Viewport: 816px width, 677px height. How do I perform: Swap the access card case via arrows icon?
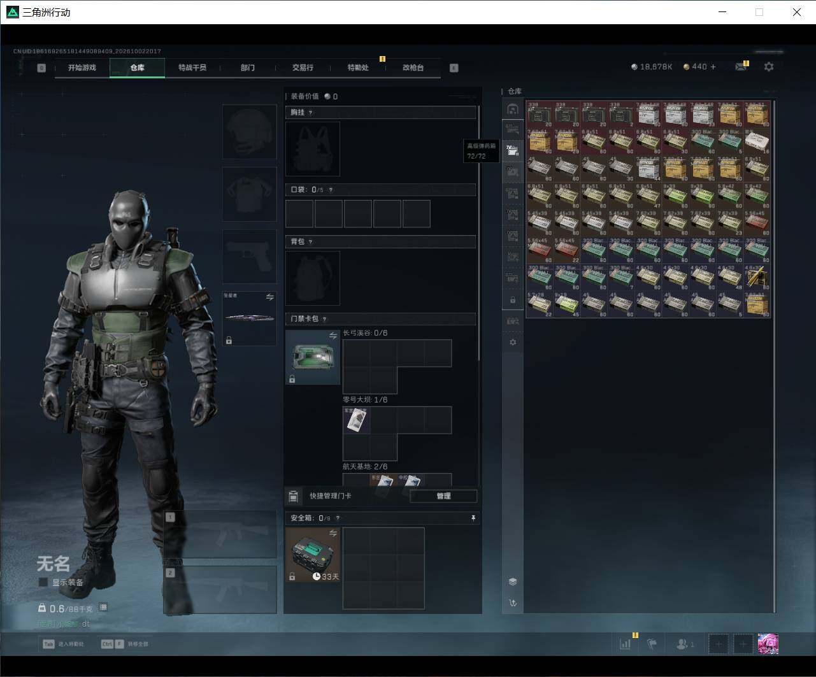point(333,336)
